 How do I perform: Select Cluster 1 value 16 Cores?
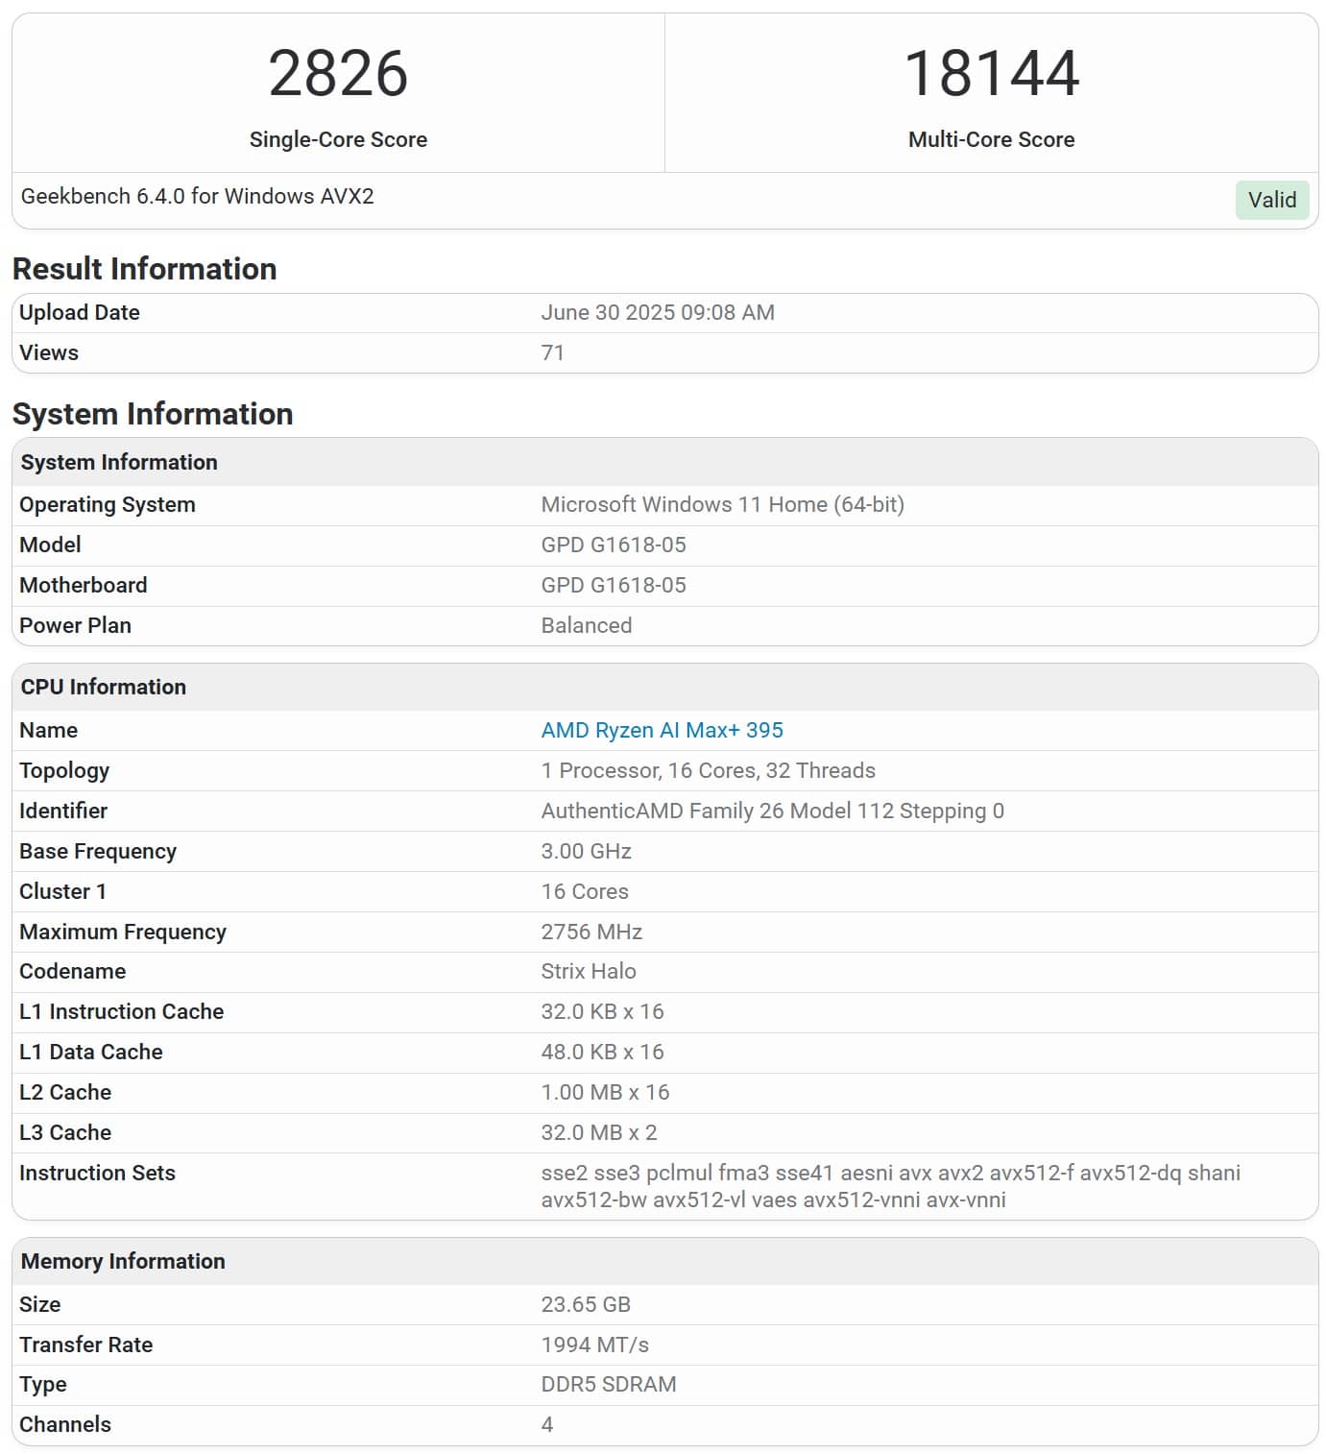585,891
